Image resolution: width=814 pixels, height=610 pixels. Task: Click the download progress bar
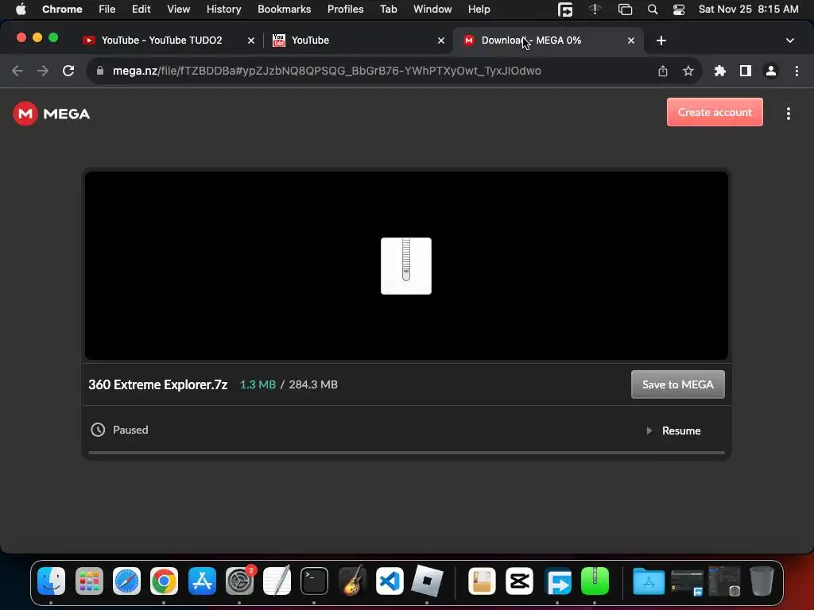click(x=406, y=453)
